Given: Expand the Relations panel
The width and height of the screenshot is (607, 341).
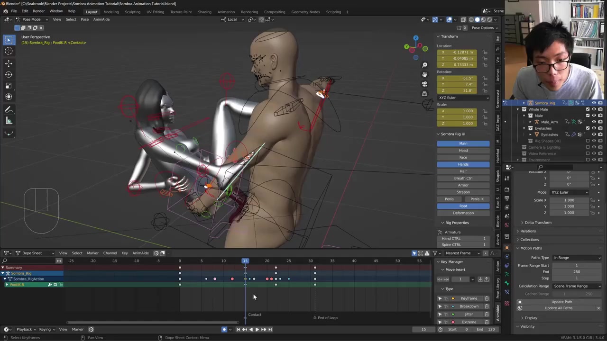Looking at the screenshot, I should pyautogui.click(x=528, y=231).
